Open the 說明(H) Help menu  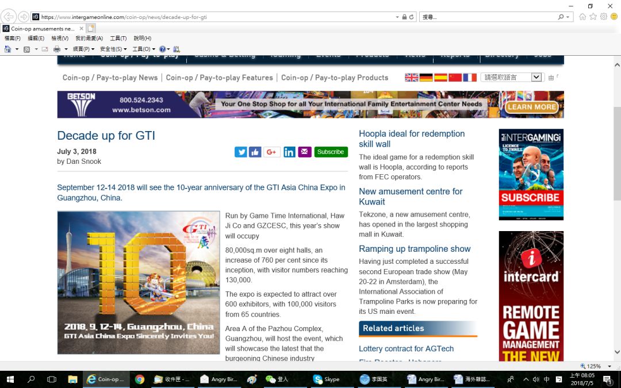point(143,39)
